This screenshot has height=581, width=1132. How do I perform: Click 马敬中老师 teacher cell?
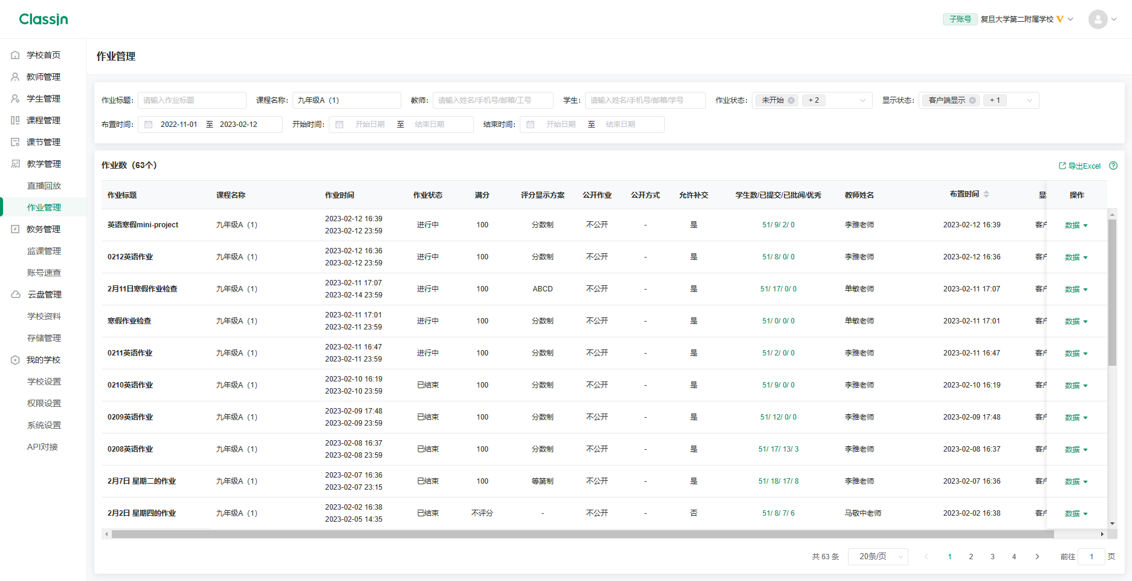(863, 513)
